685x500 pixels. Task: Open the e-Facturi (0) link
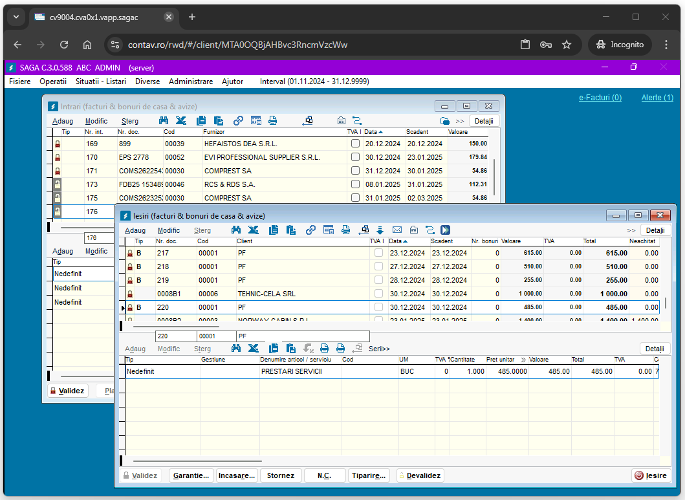(x=600, y=98)
